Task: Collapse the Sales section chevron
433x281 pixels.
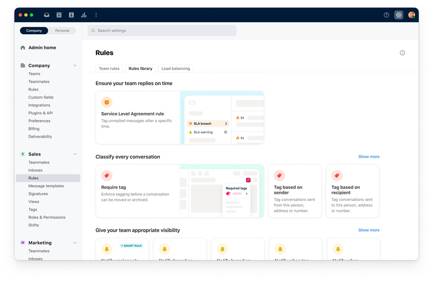Action: coord(75,154)
